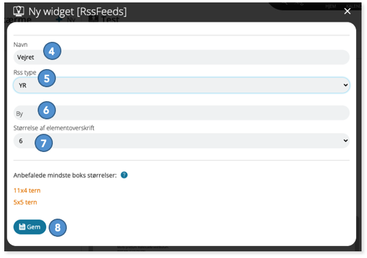Click the dimmed HJEM menu item
The image size is (367, 258).
[331, 6]
